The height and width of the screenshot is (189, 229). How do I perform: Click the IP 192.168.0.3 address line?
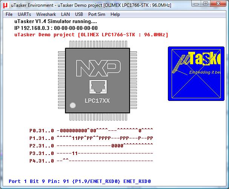click(x=56, y=28)
